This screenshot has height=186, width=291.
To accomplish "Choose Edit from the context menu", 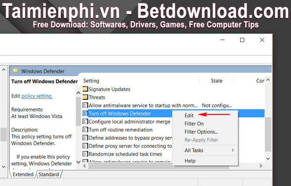I will click(189, 115).
